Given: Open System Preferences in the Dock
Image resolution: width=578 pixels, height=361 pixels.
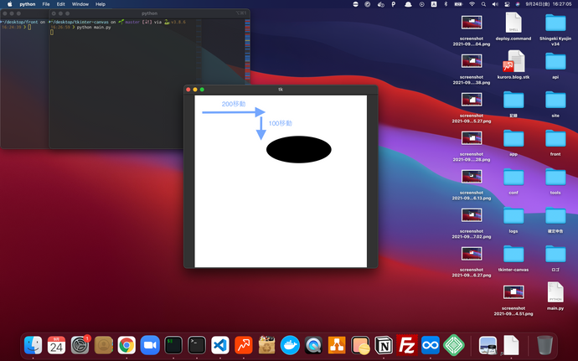Looking at the screenshot, I should (x=80, y=346).
